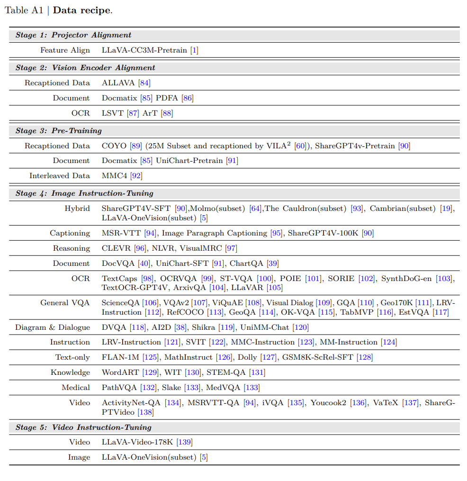Viewport: 467px width, 481px height.
Task: Click citation [129] beside WordART
Action: (151, 372)
